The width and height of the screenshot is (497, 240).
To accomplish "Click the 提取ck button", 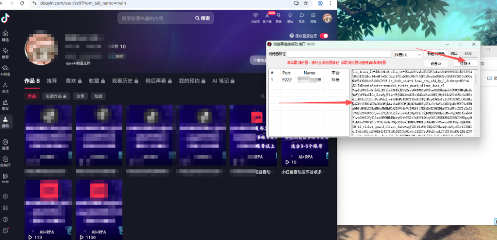I will pos(465,63).
